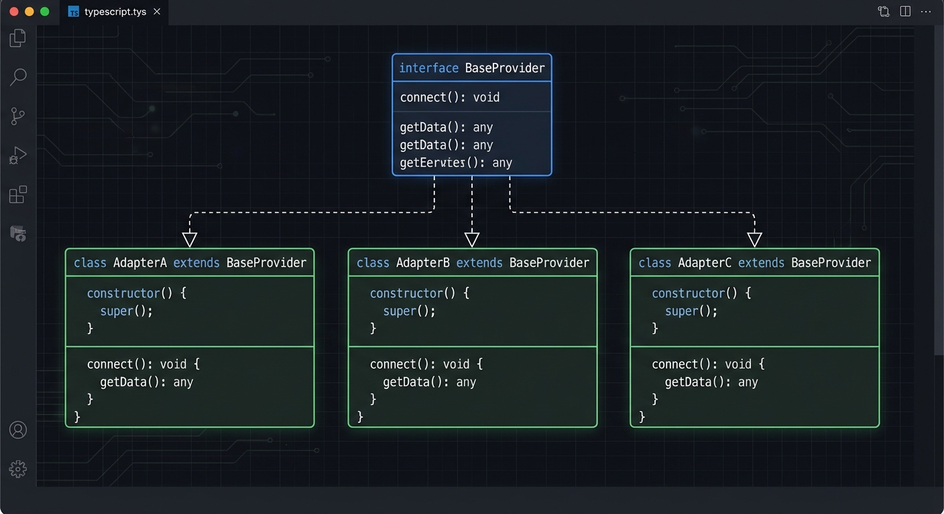Click the open changes icon top right

pos(884,11)
